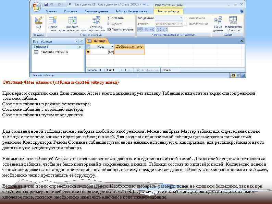Click the Переименовать button
272x204 pixels.
[x=120, y=29]
